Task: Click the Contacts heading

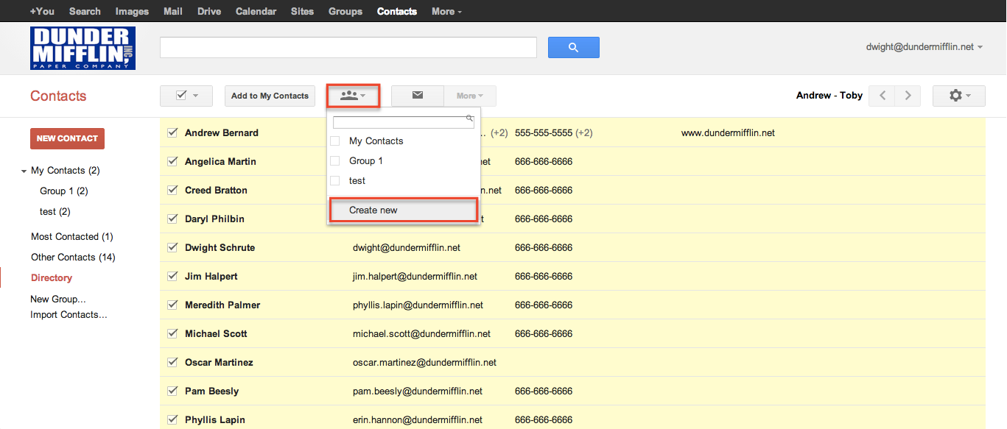Action: (58, 96)
